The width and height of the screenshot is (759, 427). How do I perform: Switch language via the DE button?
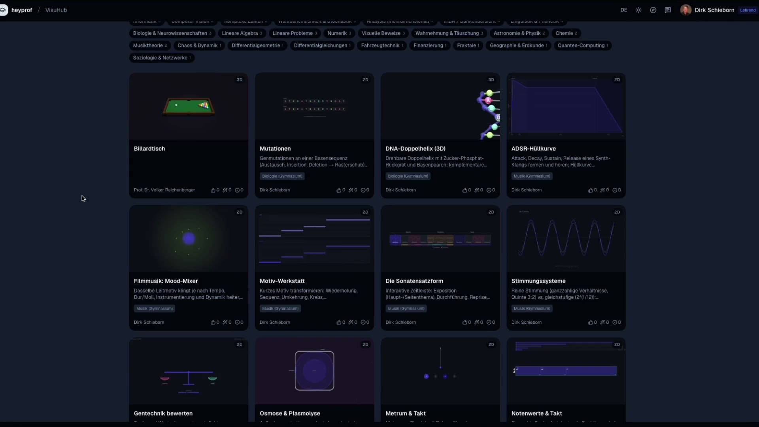pyautogui.click(x=624, y=10)
